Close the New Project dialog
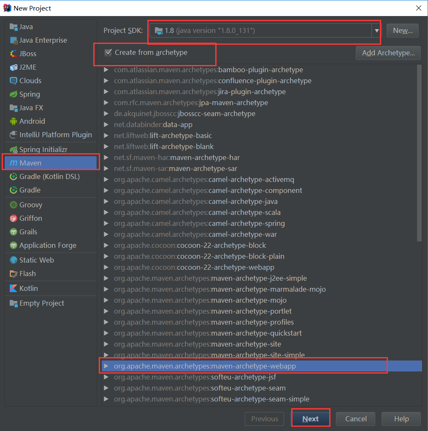The height and width of the screenshot is (431, 428). point(418,8)
